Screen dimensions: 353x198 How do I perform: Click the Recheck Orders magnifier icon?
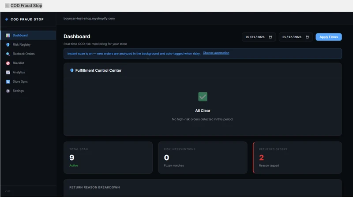8,54
